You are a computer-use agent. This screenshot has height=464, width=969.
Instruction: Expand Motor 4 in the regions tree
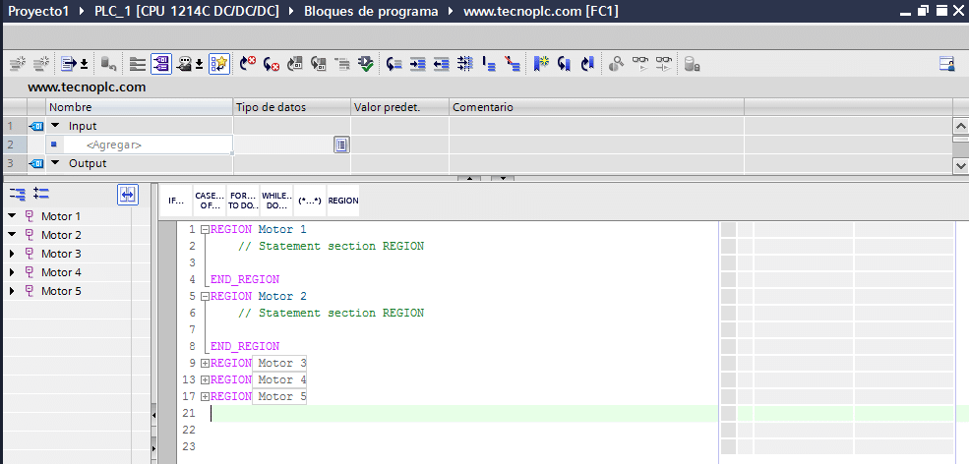click(12, 272)
